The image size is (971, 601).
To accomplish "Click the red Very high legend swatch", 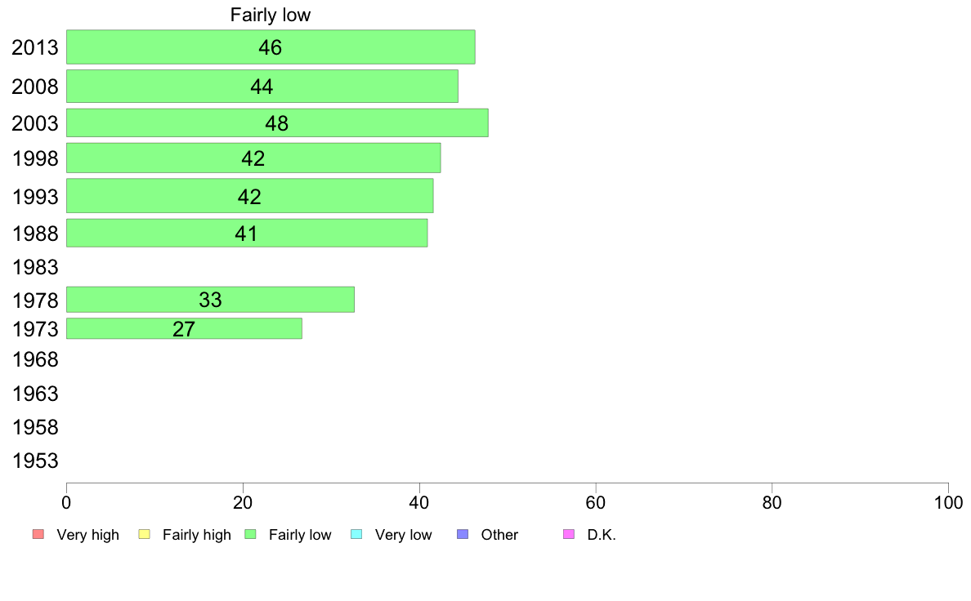I will tap(38, 534).
